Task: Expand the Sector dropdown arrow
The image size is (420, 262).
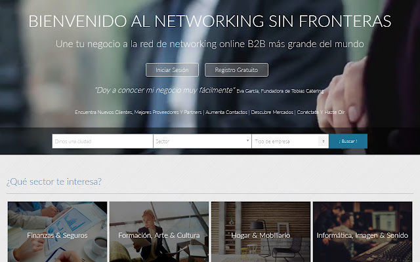Action: [x=247, y=140]
